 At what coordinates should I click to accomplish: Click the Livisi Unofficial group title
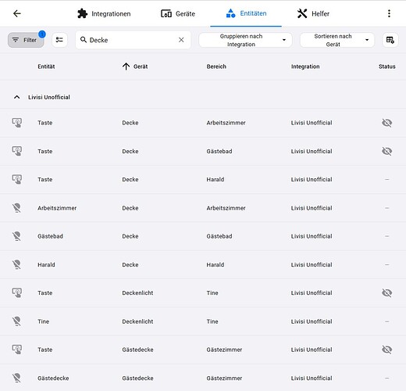tap(49, 97)
